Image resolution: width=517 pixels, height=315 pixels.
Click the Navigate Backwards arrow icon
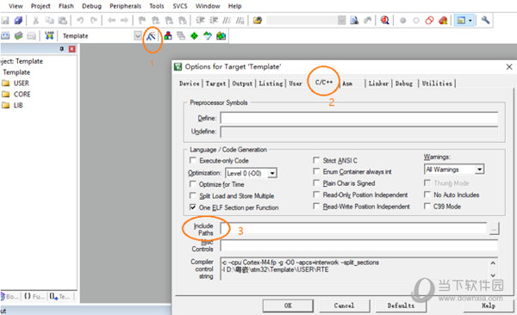point(111,21)
